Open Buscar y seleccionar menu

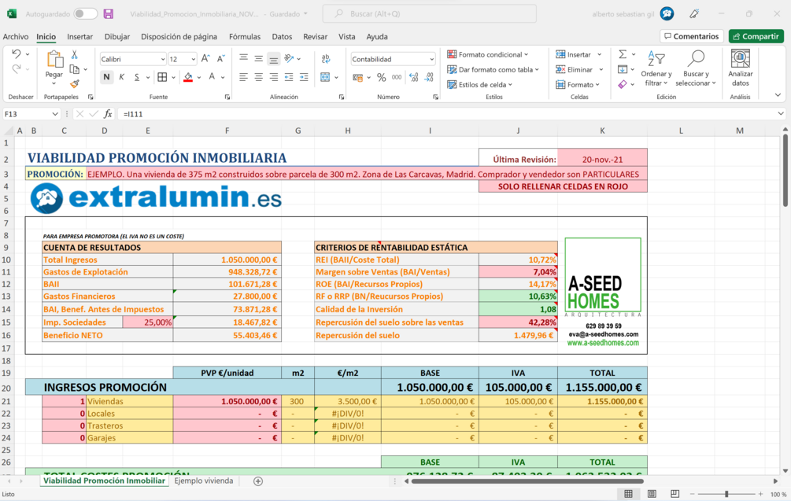click(696, 68)
